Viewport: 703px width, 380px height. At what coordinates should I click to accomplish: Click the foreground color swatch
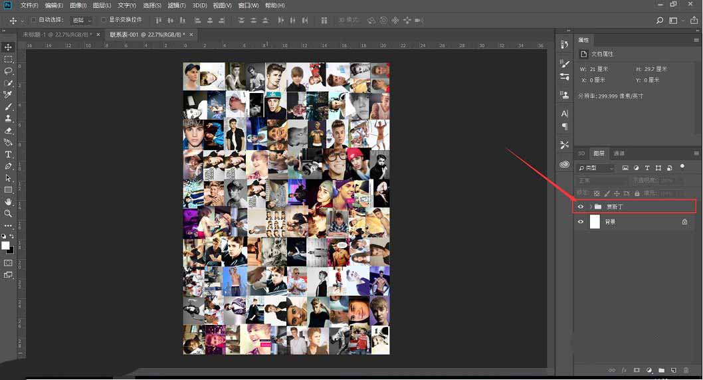[x=5, y=246]
